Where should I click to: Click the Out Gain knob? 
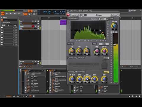click(x=114, y=26)
